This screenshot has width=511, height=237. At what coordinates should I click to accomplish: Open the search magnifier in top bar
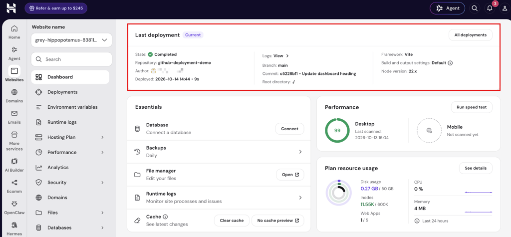coord(474,8)
